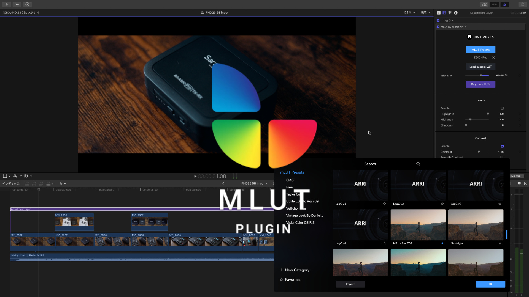Toggle the inspector sliders button
529x297 pixels.
(505, 4)
